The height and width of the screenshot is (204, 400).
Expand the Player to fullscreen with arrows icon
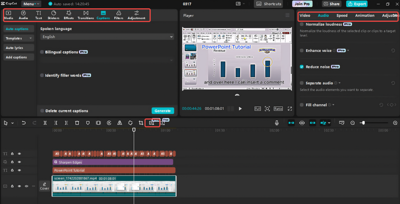point(290,109)
